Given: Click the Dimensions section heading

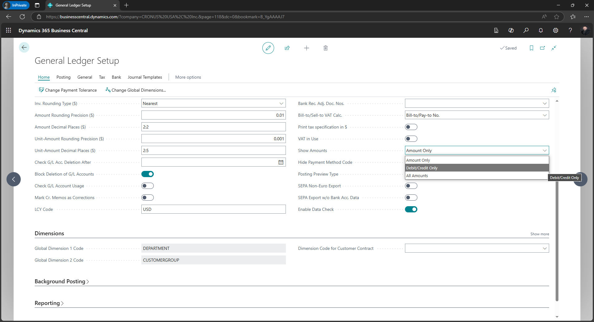Looking at the screenshot, I should 49,233.
